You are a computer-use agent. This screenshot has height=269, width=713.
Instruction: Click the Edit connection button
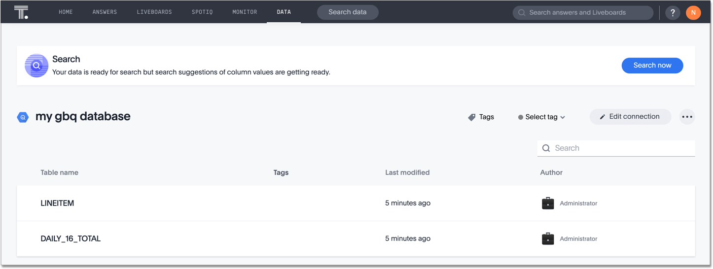pos(630,117)
